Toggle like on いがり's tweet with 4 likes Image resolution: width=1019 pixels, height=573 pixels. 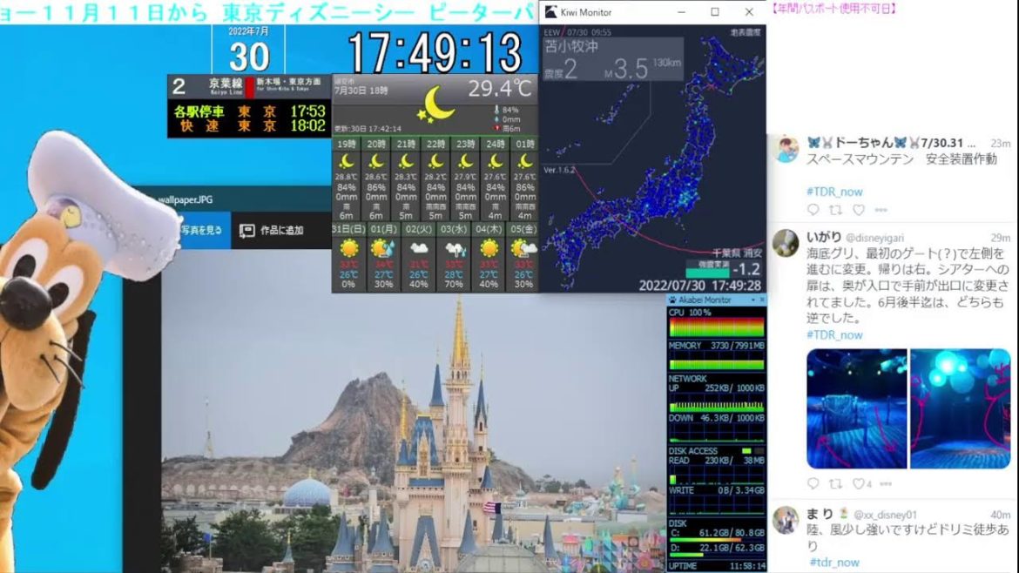tap(860, 484)
